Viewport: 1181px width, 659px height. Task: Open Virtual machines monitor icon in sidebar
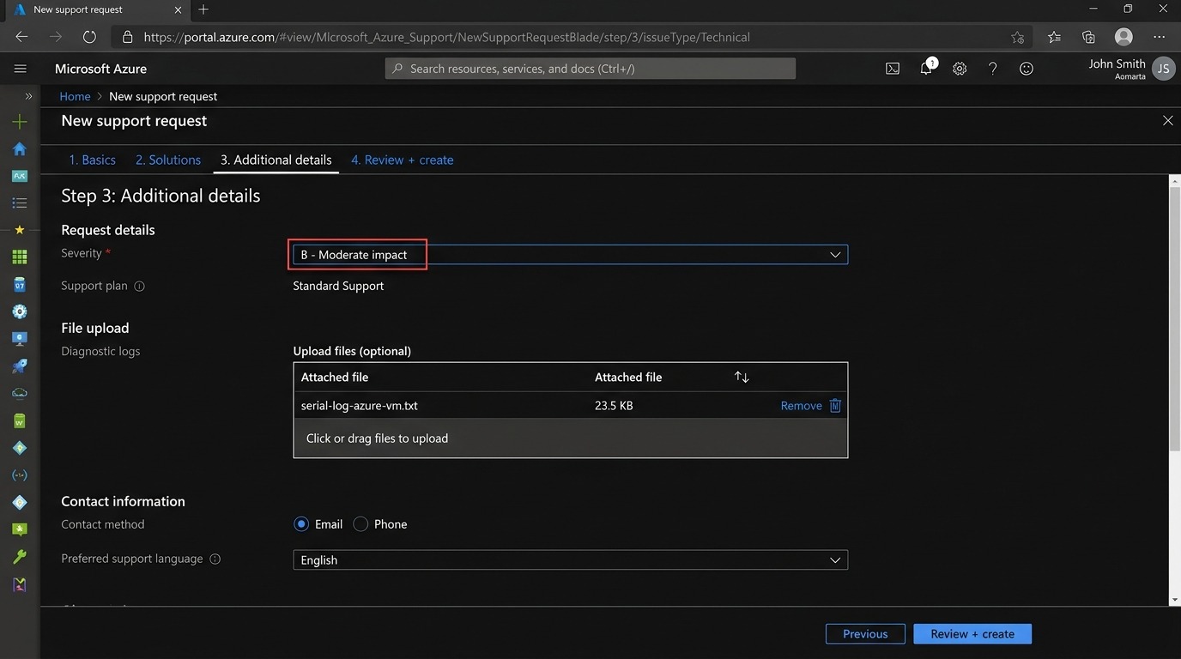[20, 339]
